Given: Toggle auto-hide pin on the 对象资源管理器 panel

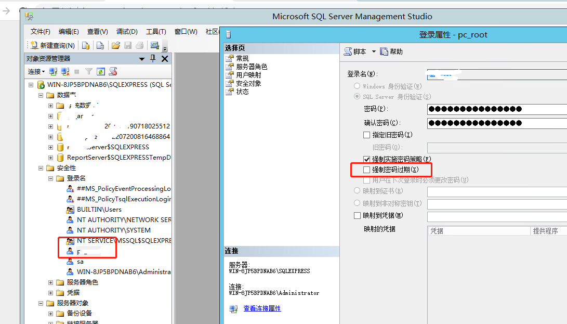Looking at the screenshot, I should pos(153,59).
